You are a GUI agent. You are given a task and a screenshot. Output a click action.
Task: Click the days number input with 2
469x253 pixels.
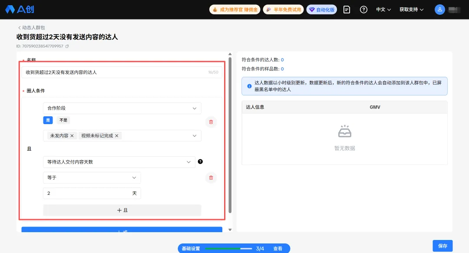[x=92, y=193]
